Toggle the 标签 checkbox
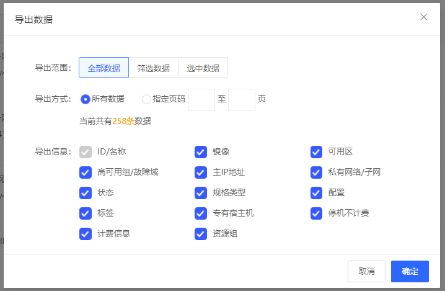This screenshot has width=445, height=291. point(86,213)
